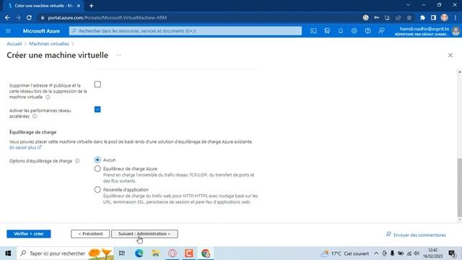
Task: Reload the Azure portal page
Action: point(29,17)
